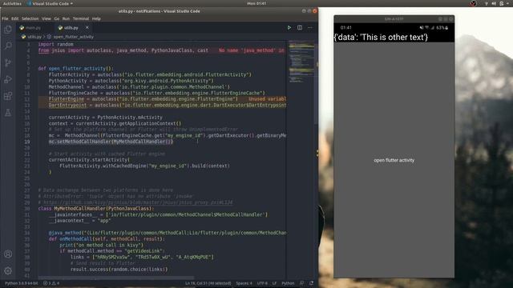Image resolution: width=513 pixels, height=288 pixels.
Task: Click the phone's data text label
Action: (x=381, y=38)
